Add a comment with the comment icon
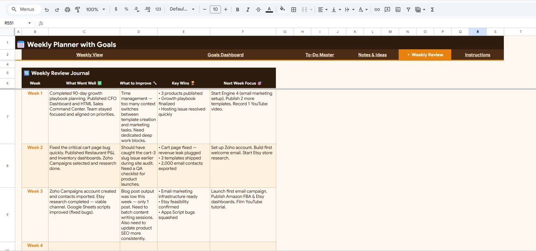Image resolution: width=536 pixels, height=251 pixels. point(387,9)
